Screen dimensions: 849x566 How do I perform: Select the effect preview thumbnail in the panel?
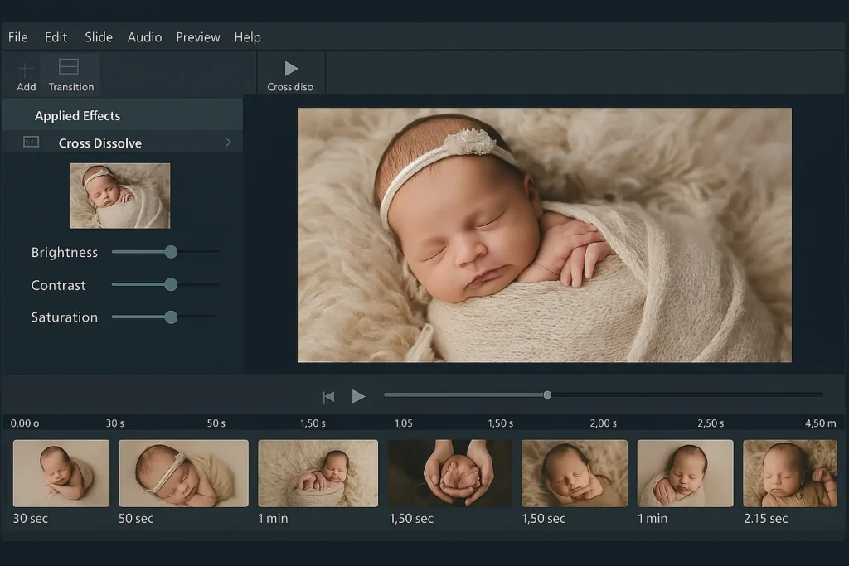[x=120, y=196]
